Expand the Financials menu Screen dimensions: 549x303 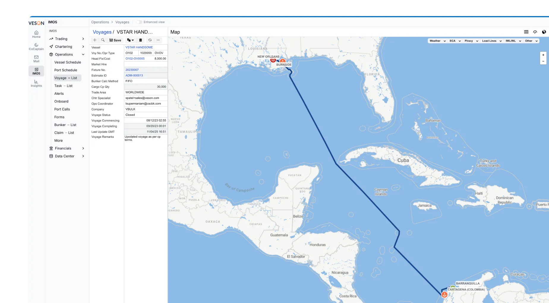click(67, 148)
